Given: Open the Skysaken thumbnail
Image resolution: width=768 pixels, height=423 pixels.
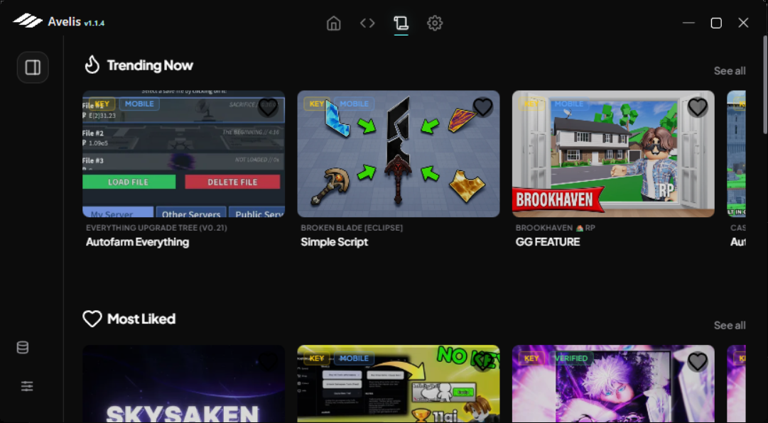Looking at the screenshot, I should click(184, 384).
